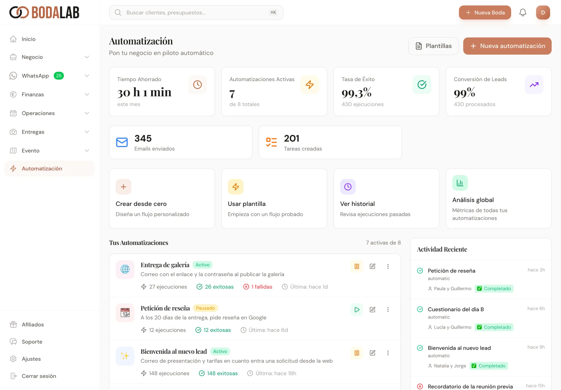Open more options for Entrega de galería
Screen dimensions: 561x390
coord(388,266)
